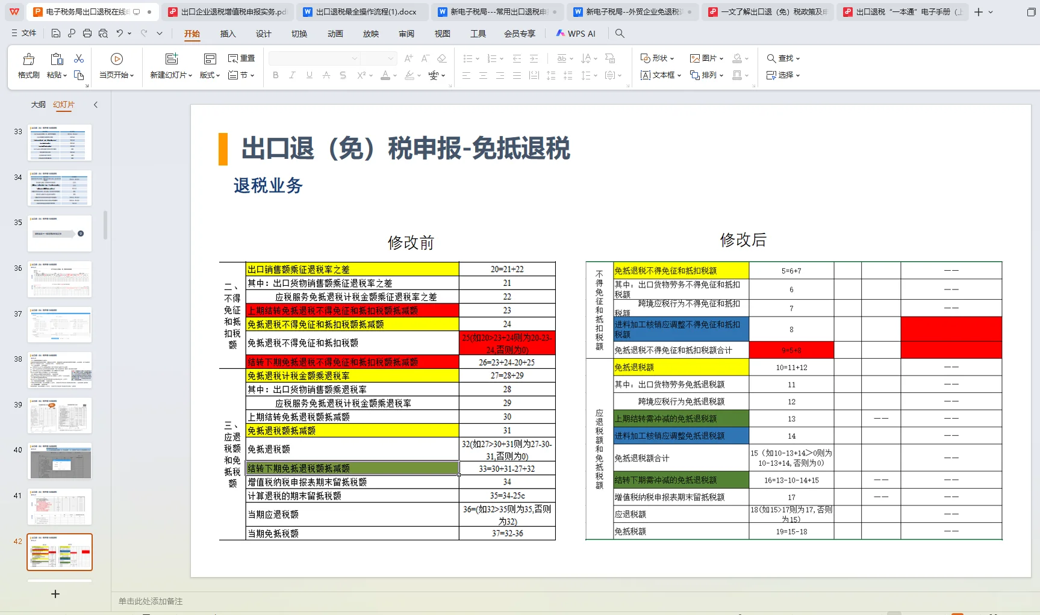Toggle italic formatting
Image resolution: width=1040 pixels, height=615 pixels.
click(291, 75)
